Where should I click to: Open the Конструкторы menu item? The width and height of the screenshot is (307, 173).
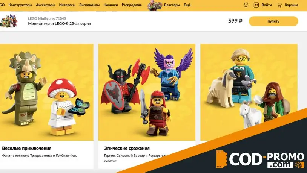coord(20,5)
